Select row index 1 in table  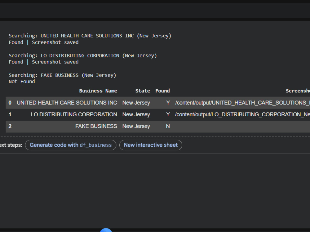click(10, 114)
